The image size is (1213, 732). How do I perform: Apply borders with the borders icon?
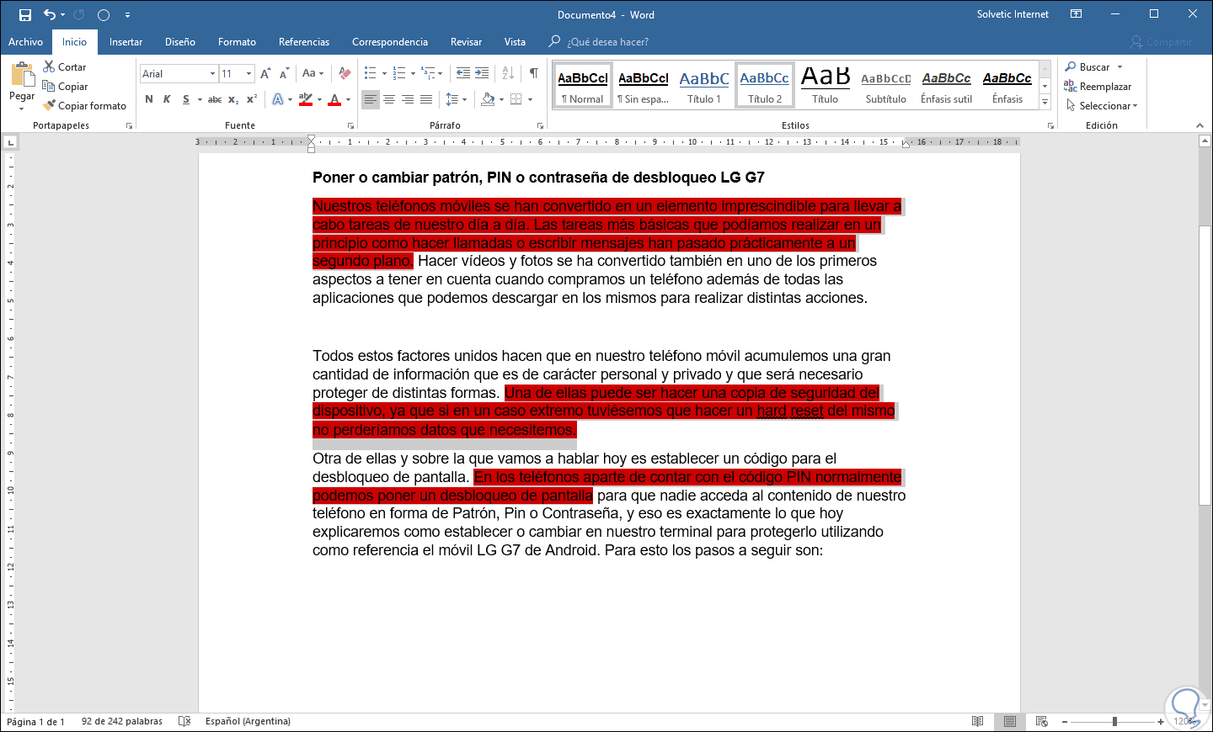coord(516,99)
